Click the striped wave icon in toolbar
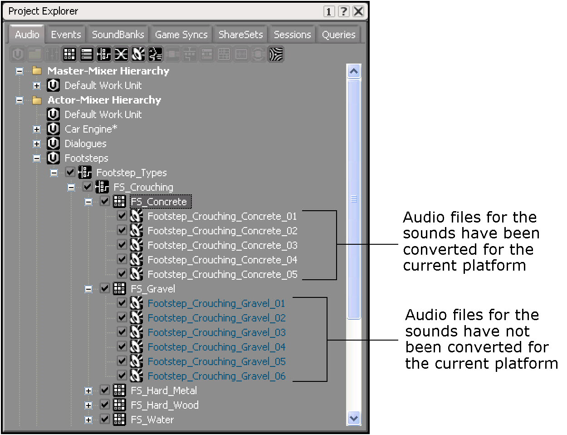 (x=276, y=54)
